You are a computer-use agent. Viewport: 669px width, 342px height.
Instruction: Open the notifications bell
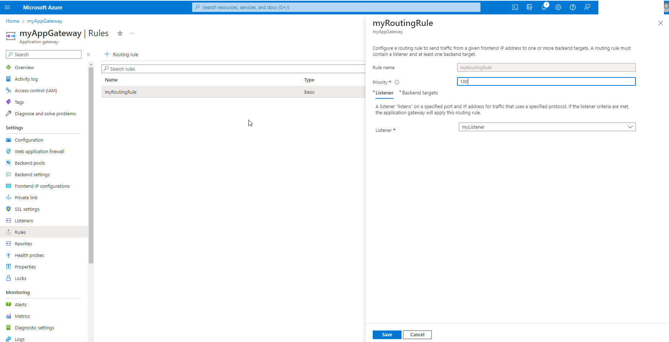[x=544, y=7]
